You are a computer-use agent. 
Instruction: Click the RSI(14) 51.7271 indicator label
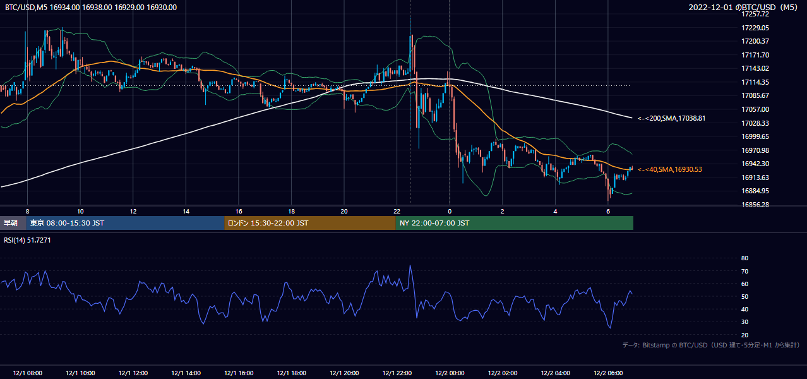coord(28,240)
